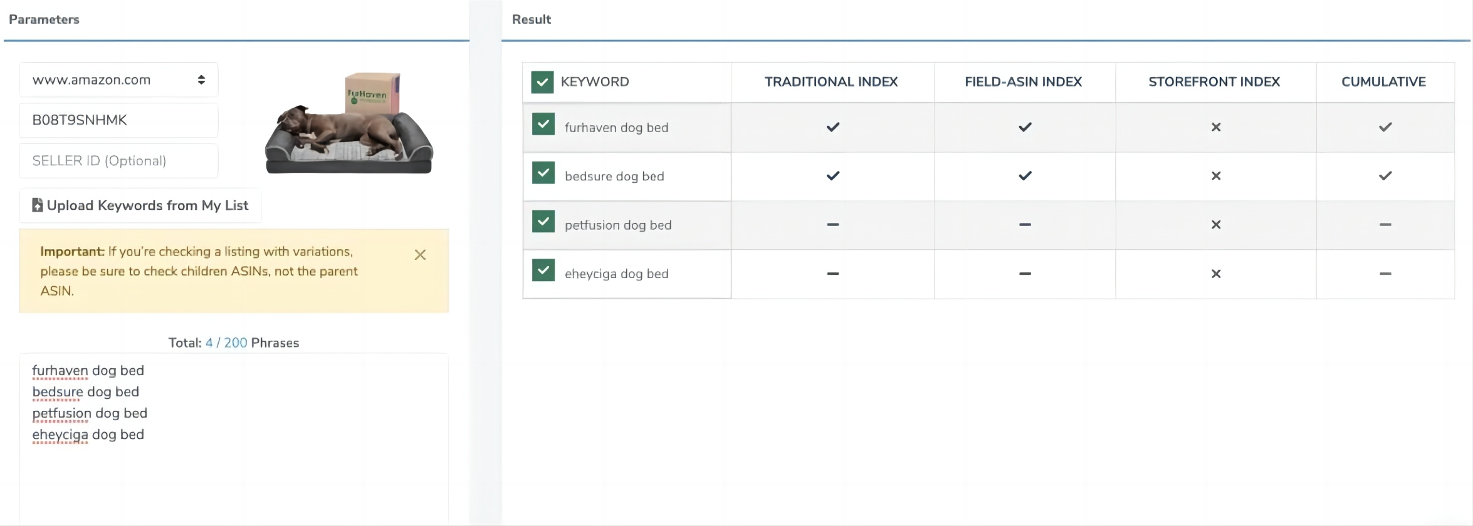Click eheyciga cumulative dash icon
1473x526 pixels.
pyautogui.click(x=1385, y=274)
